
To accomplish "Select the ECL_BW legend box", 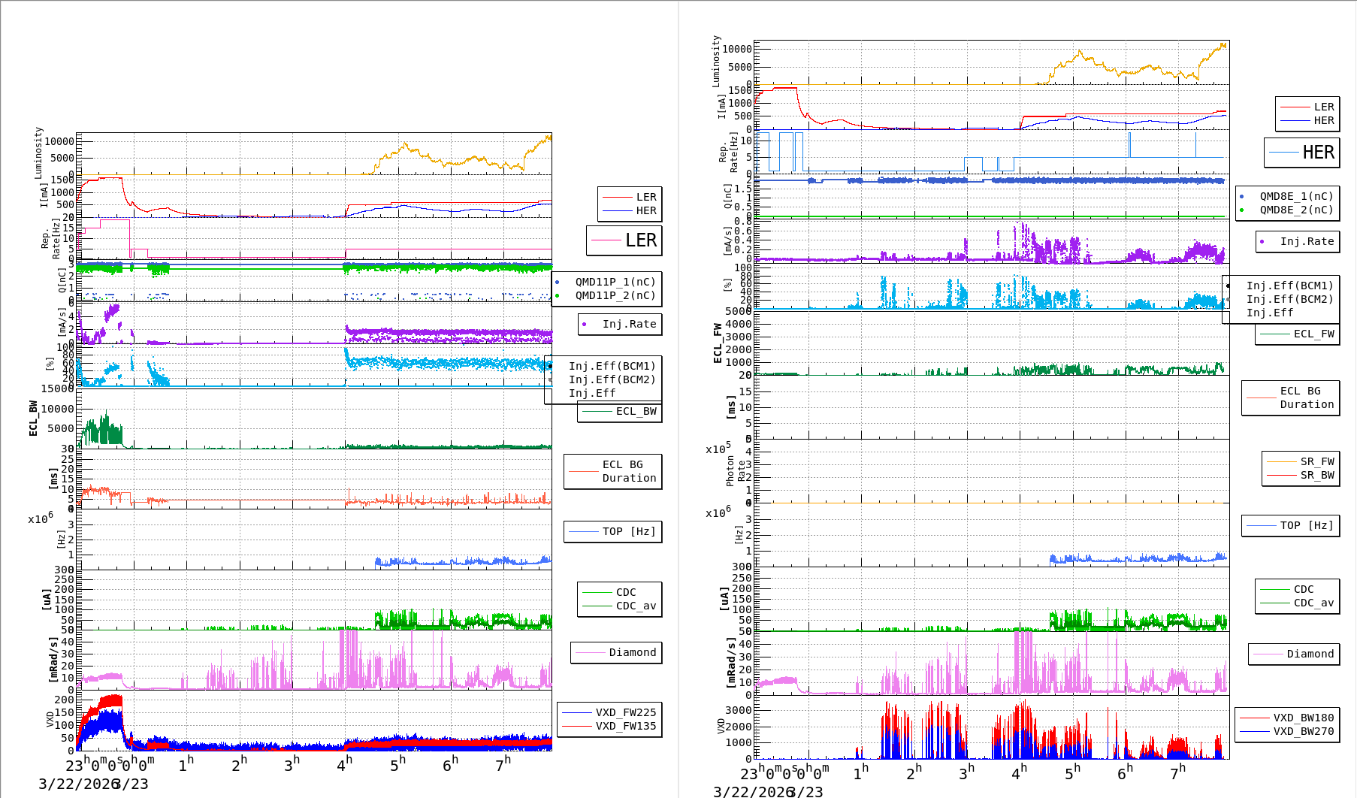I will tap(620, 412).
